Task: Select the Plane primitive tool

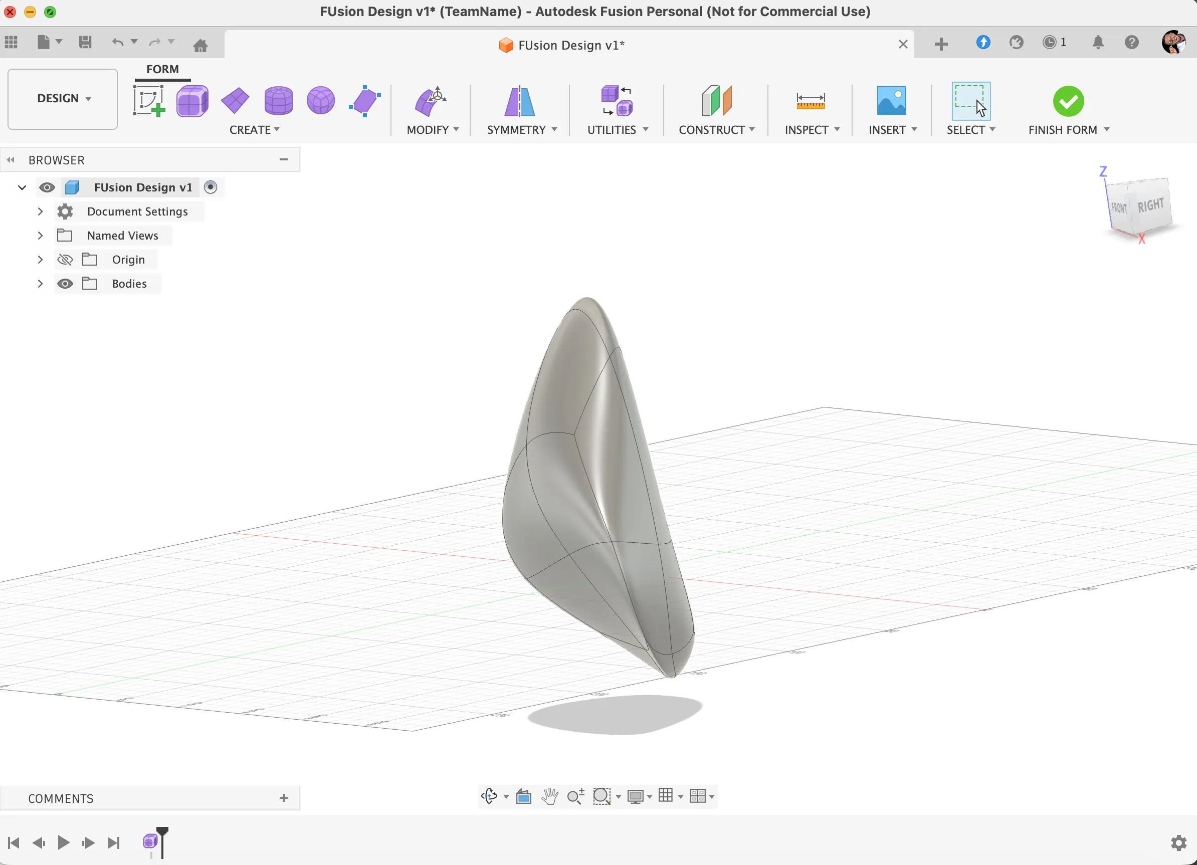Action: [236, 100]
